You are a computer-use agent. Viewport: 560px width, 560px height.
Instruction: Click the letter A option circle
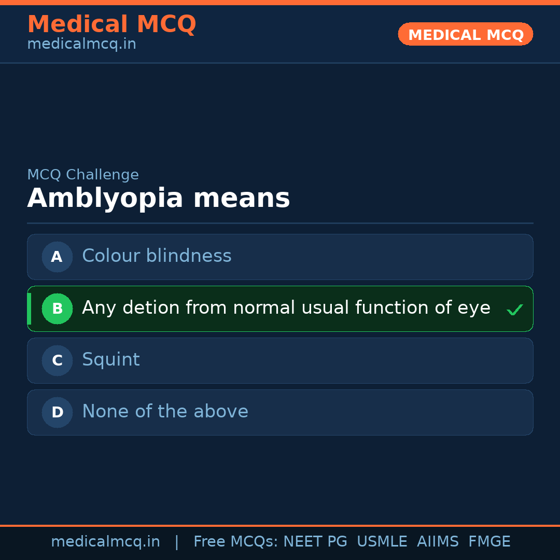point(57,257)
